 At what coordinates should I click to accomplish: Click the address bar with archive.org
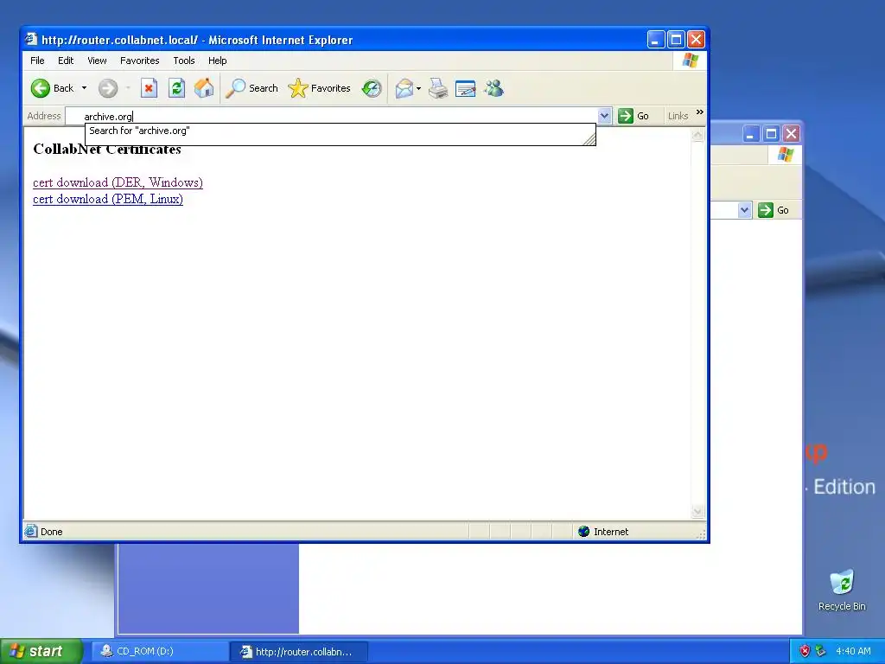[331, 116]
